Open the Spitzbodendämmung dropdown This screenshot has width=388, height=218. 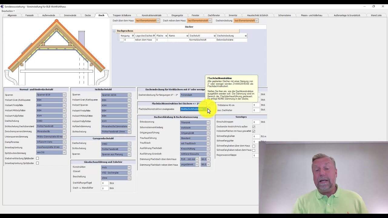click(x=51, y=152)
